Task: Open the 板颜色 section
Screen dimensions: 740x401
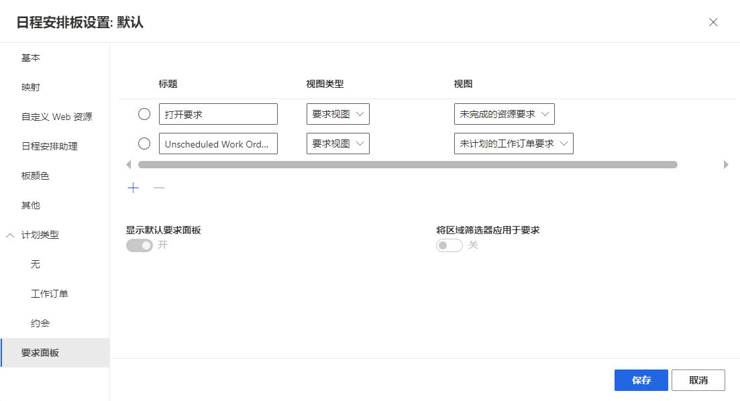Action: click(55, 176)
